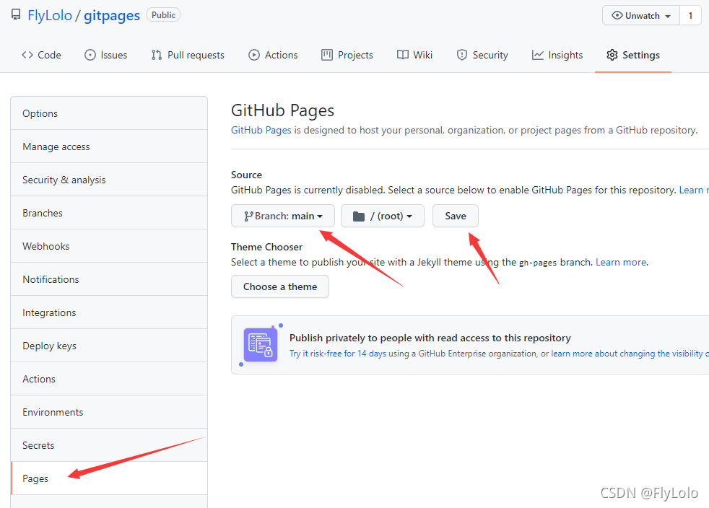709x508 pixels.
Task: Open the Wiki tab
Action: [x=414, y=55]
